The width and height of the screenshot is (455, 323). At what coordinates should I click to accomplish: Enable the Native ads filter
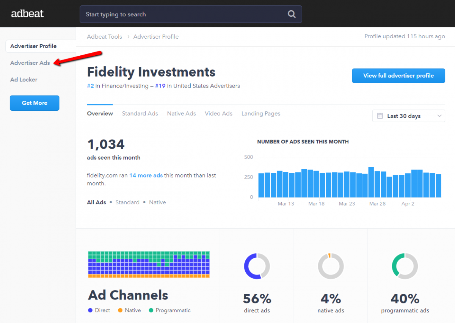click(157, 202)
